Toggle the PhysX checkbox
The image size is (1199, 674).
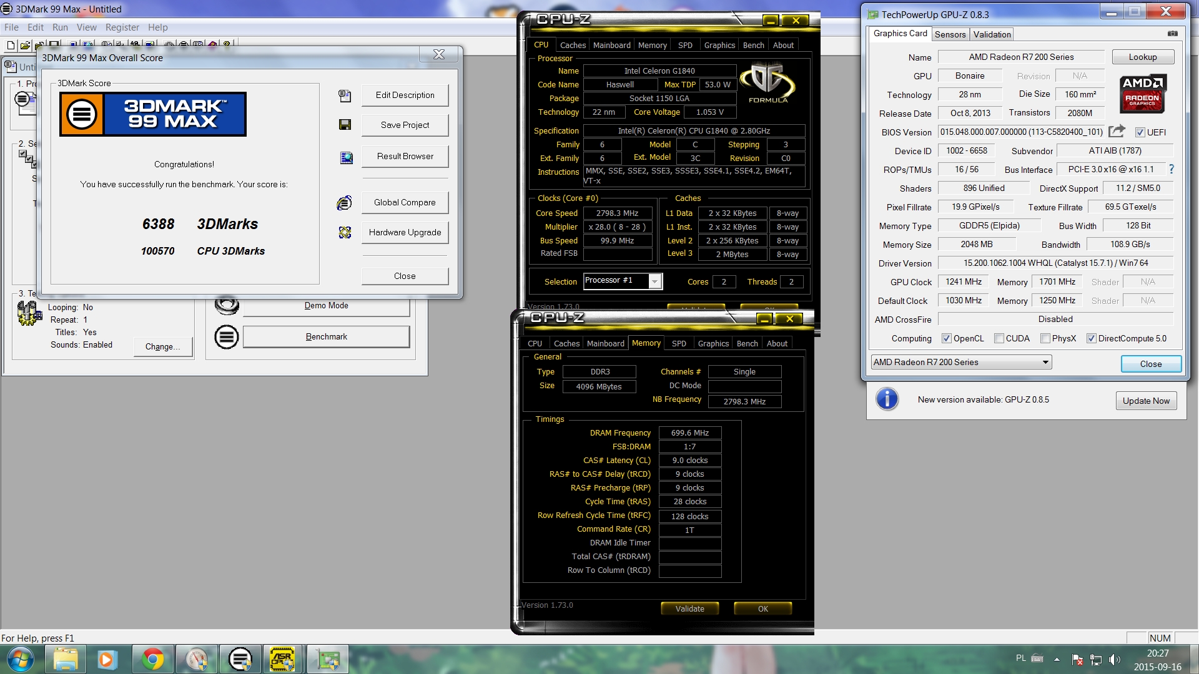1045,338
